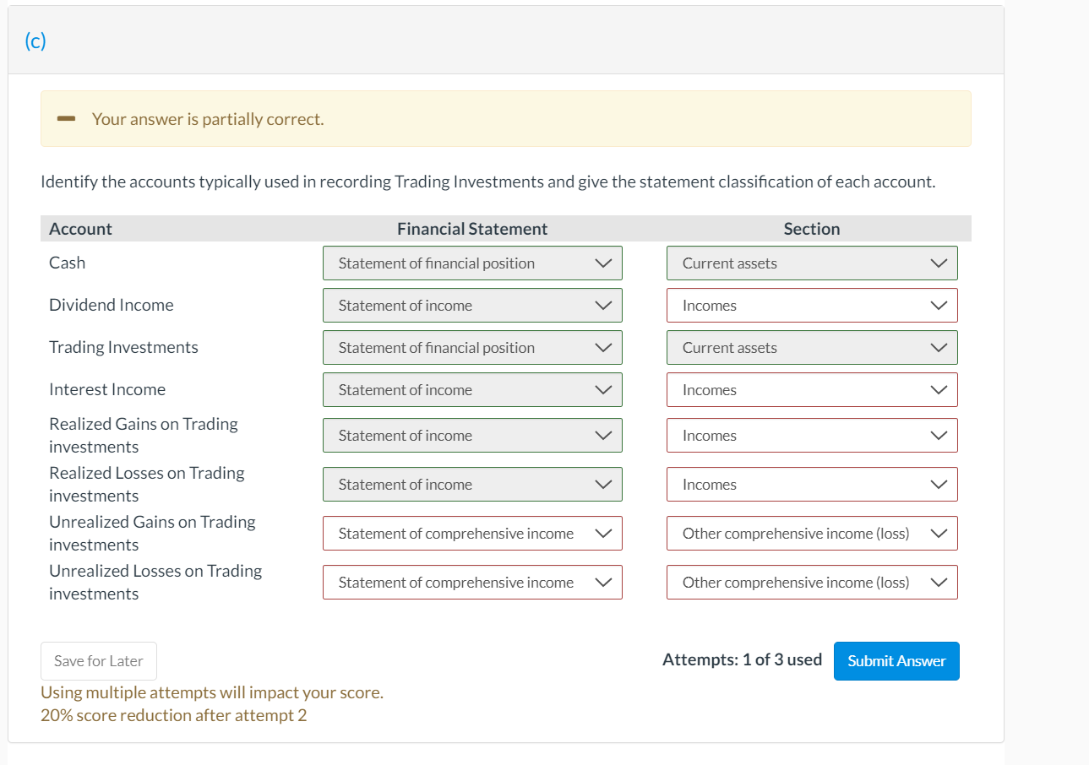This screenshot has width=1089, height=765.
Task: Open Financial Statement dropdown for Interest Income
Action: [x=472, y=389]
